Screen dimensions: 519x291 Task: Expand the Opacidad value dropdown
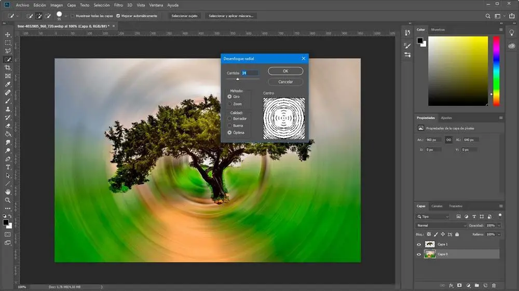pos(499,226)
